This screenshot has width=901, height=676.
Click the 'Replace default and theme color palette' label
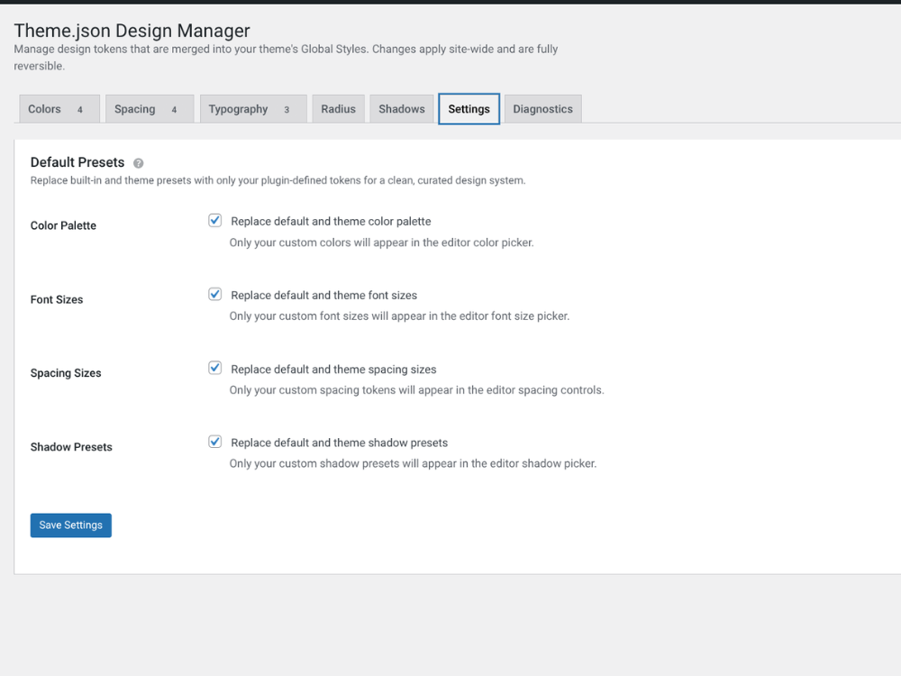tap(331, 221)
